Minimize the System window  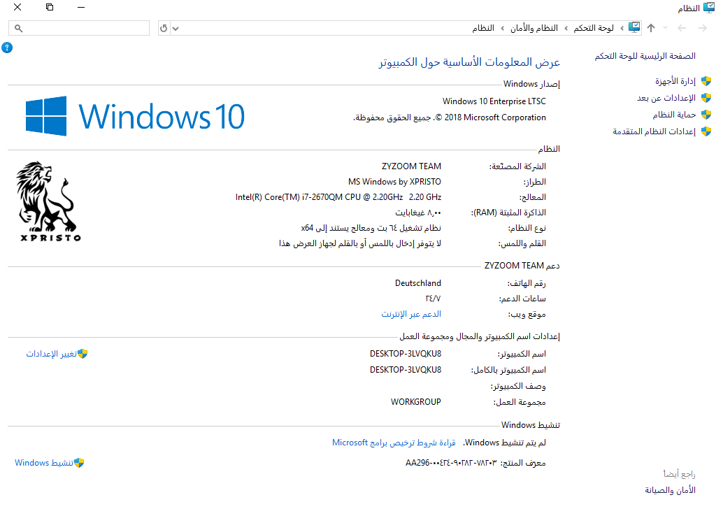pyautogui.click(x=81, y=7)
